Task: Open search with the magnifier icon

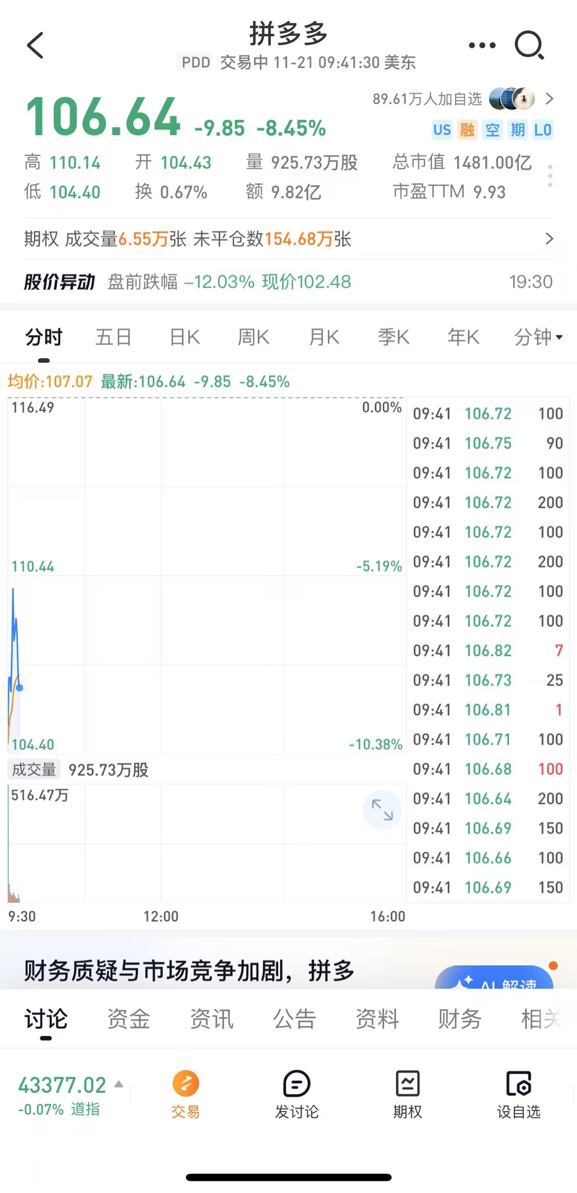Action: click(x=530, y=45)
